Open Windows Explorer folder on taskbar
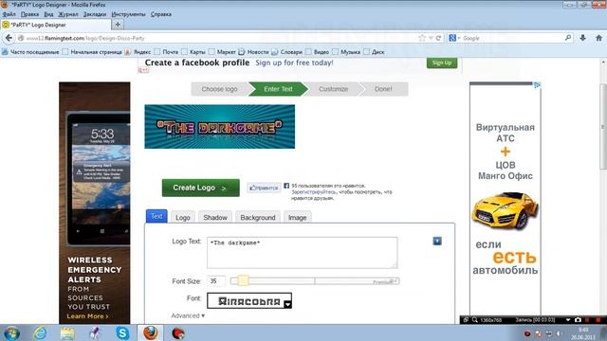Image resolution: width=607 pixels, height=341 pixels. [x=67, y=332]
